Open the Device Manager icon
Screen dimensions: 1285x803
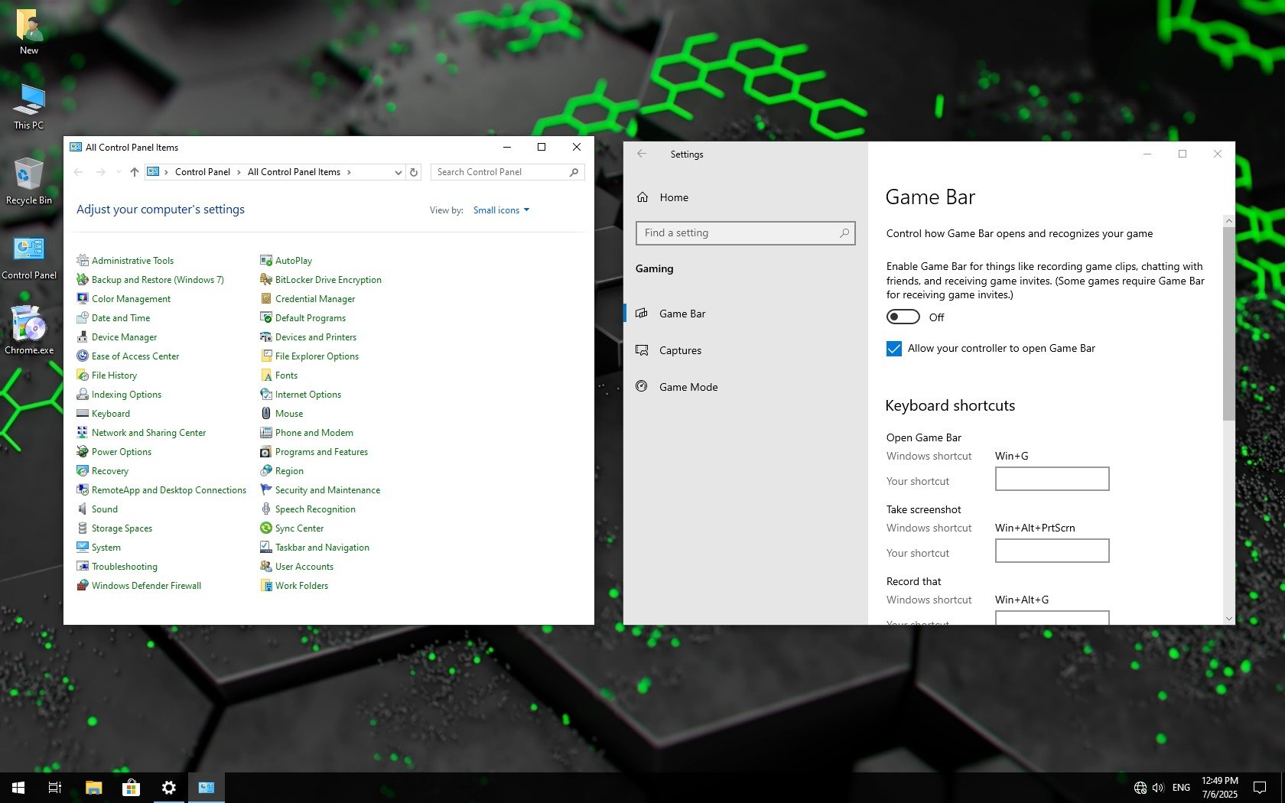83,337
